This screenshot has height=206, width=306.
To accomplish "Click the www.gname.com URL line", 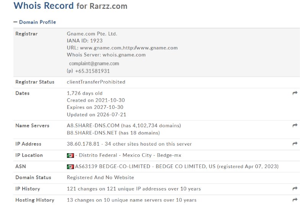I will coord(122,48).
